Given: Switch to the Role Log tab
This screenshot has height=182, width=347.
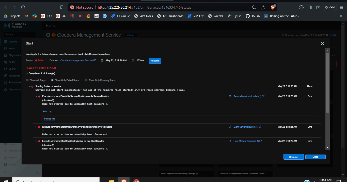Looking at the screenshot, I should point(47,112).
